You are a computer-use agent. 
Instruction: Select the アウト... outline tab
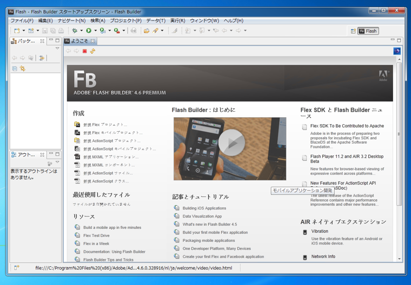pos(26,155)
